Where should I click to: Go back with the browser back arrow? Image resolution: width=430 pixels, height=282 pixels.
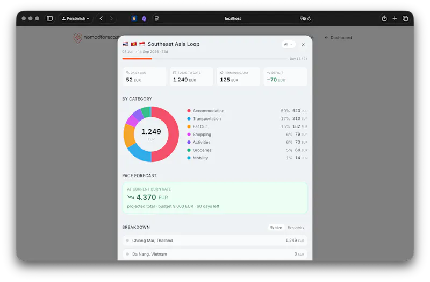click(x=101, y=18)
